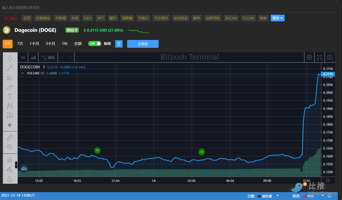Open the BSCAN command
Viewport: 342px width, 200px height.
[x=231, y=18]
